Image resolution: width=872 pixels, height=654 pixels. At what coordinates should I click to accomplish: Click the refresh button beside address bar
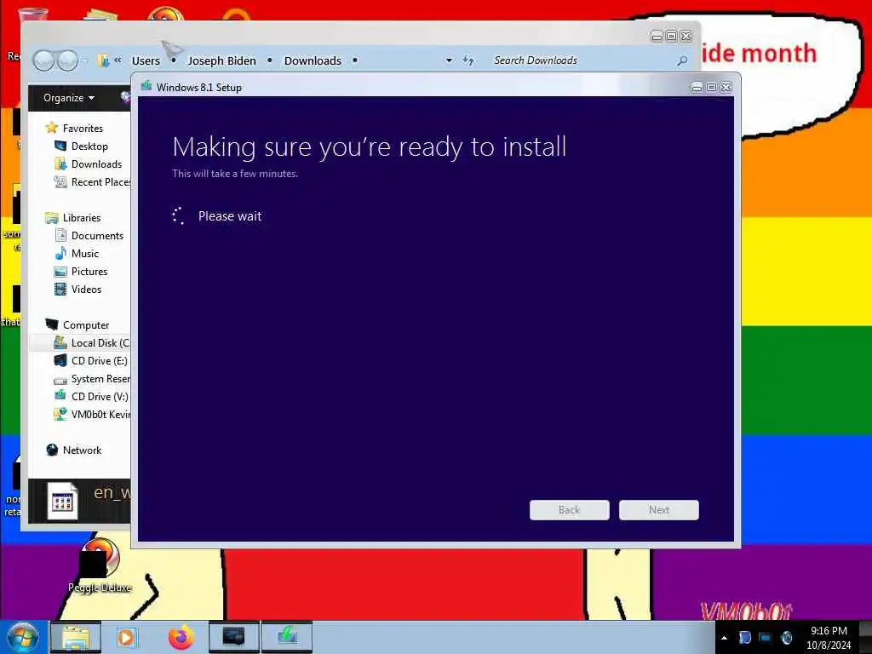468,60
